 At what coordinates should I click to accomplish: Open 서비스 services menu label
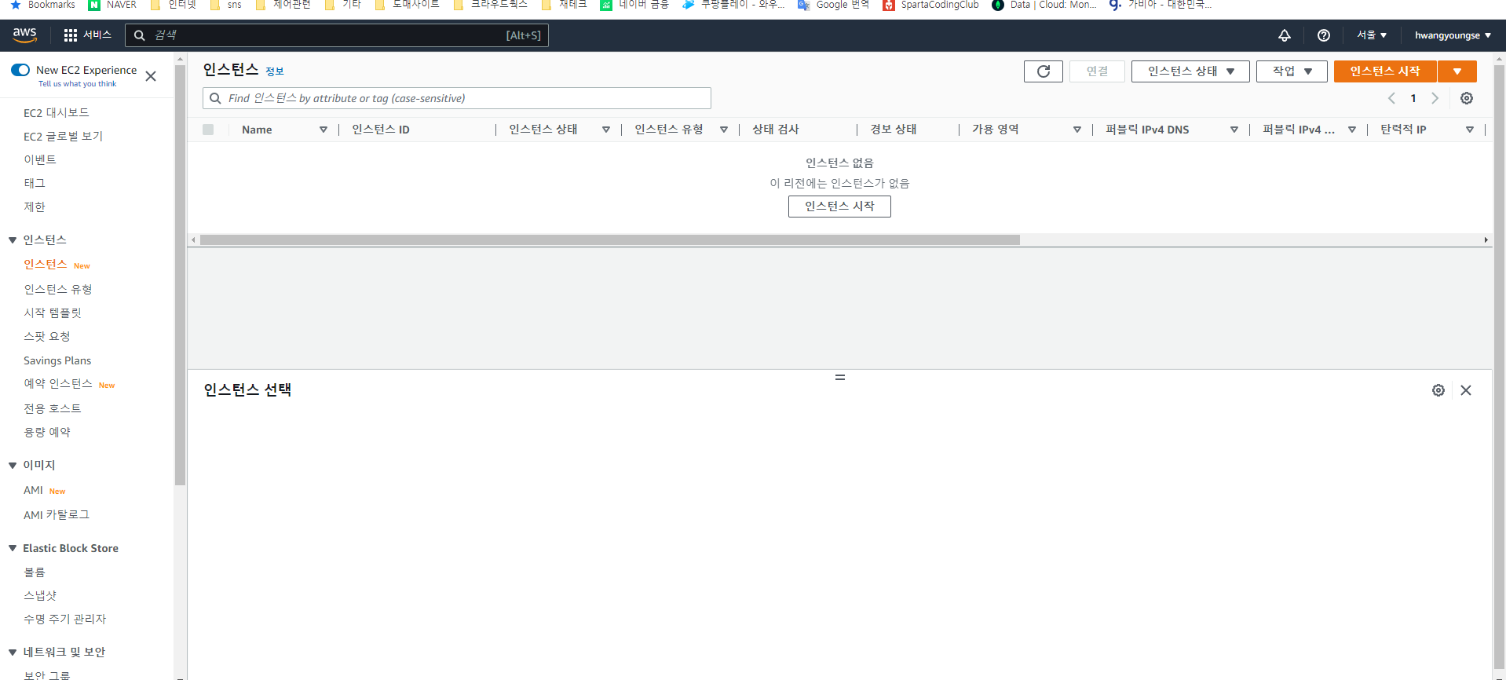click(97, 35)
